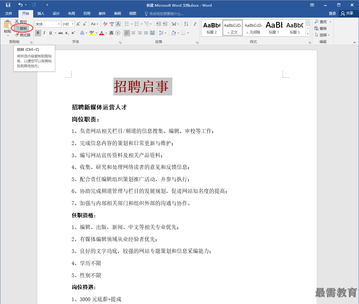Image resolution: width=359 pixels, height=304 pixels.
Task: Switch to the Review (审阅) tab
Action: coord(117,14)
